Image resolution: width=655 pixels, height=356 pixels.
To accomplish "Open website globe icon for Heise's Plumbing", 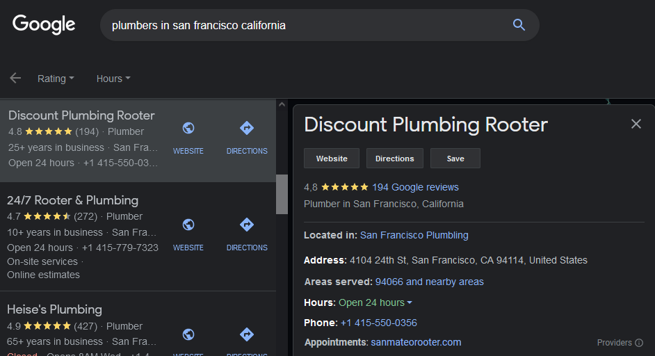I will tap(188, 334).
